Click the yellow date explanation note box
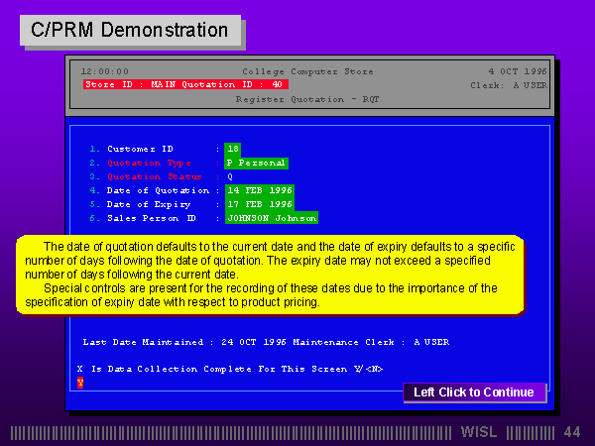This screenshot has width=595, height=446. (270, 276)
